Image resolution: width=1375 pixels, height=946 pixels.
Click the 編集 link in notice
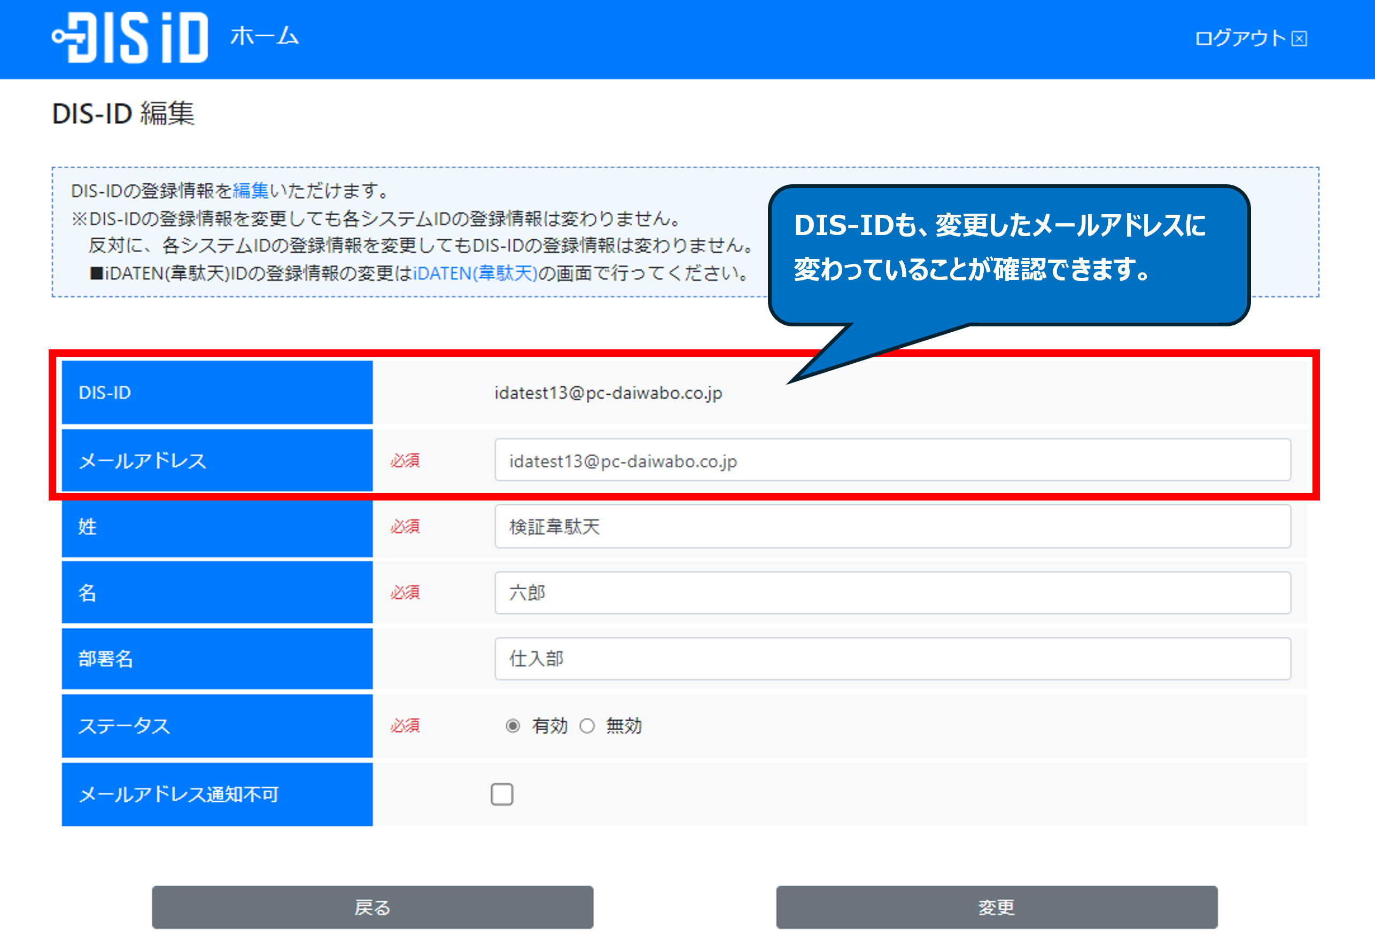coord(250,191)
